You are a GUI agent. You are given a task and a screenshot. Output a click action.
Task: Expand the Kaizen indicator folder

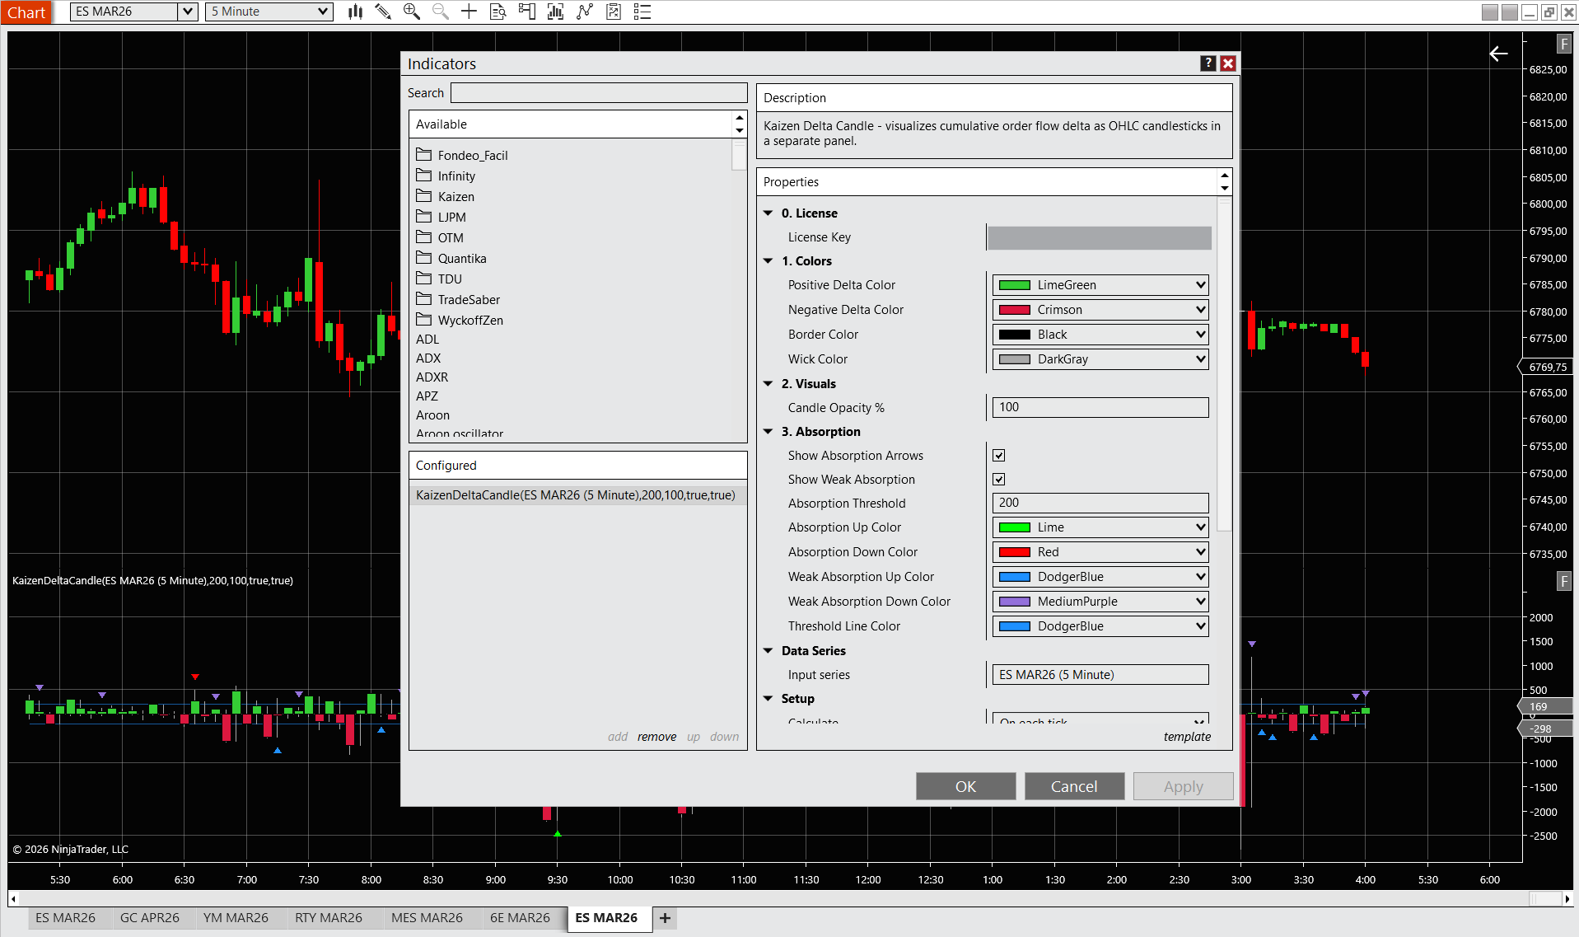coord(455,197)
